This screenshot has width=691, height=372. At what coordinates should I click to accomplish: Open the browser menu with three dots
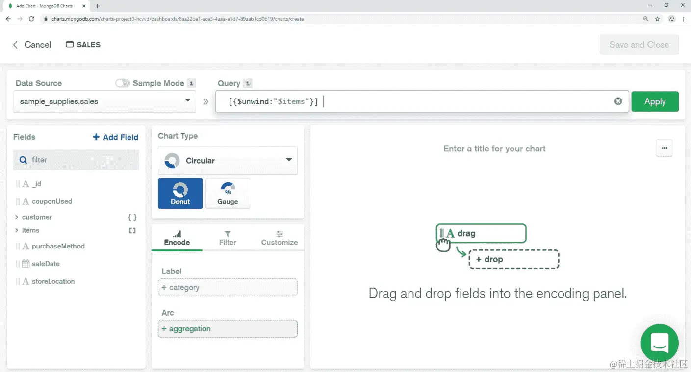coord(684,19)
